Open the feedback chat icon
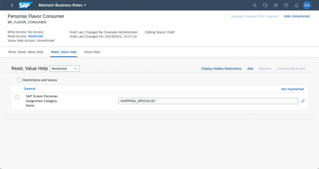Screen dimensions: 319x169 pyautogui.click(x=275, y=5)
